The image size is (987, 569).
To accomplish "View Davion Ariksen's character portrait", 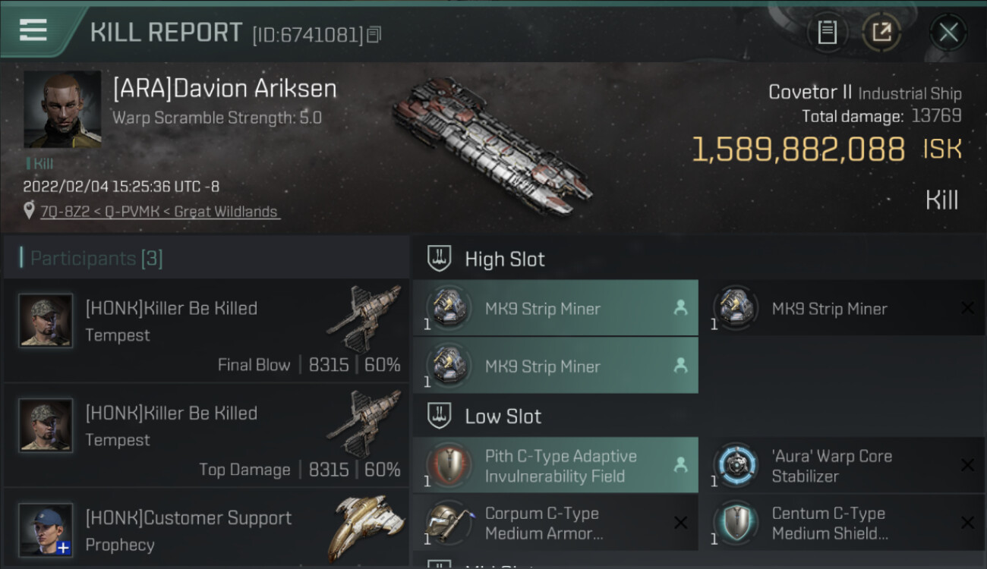I will [62, 109].
